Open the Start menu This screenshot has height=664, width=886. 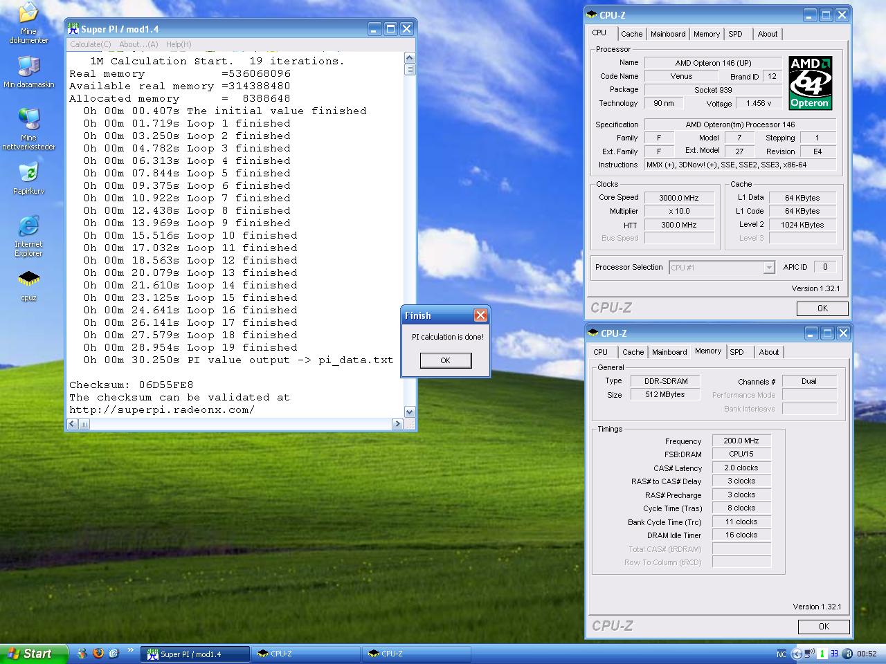34,654
